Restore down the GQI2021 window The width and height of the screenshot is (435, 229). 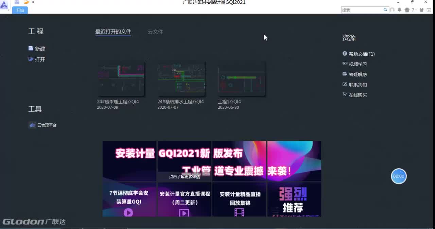point(412,2)
